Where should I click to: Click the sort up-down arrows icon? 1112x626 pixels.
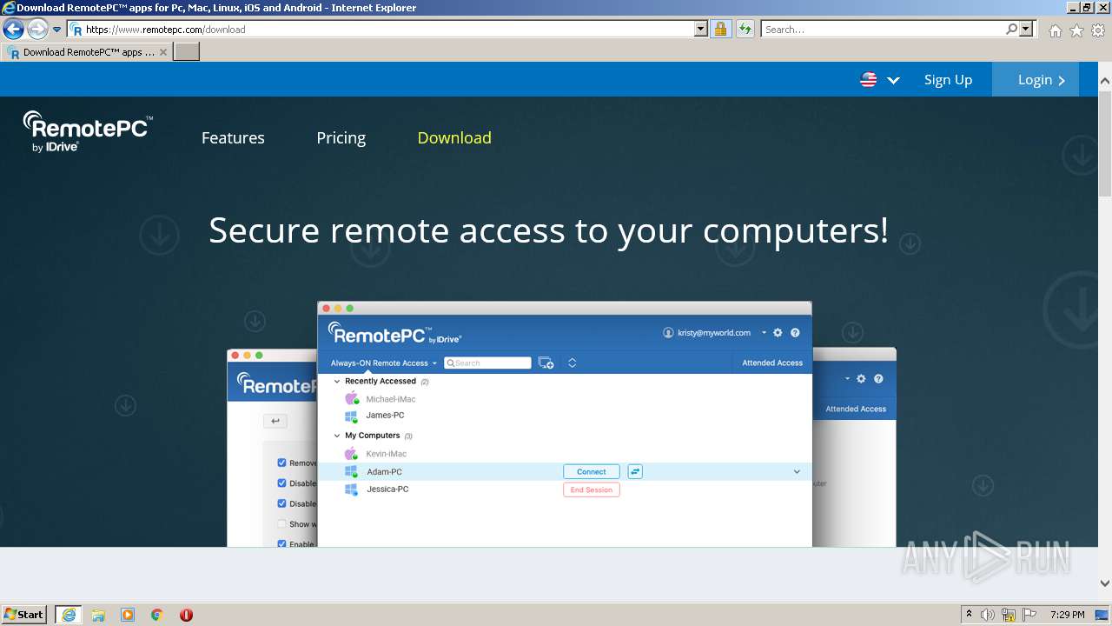tap(572, 363)
